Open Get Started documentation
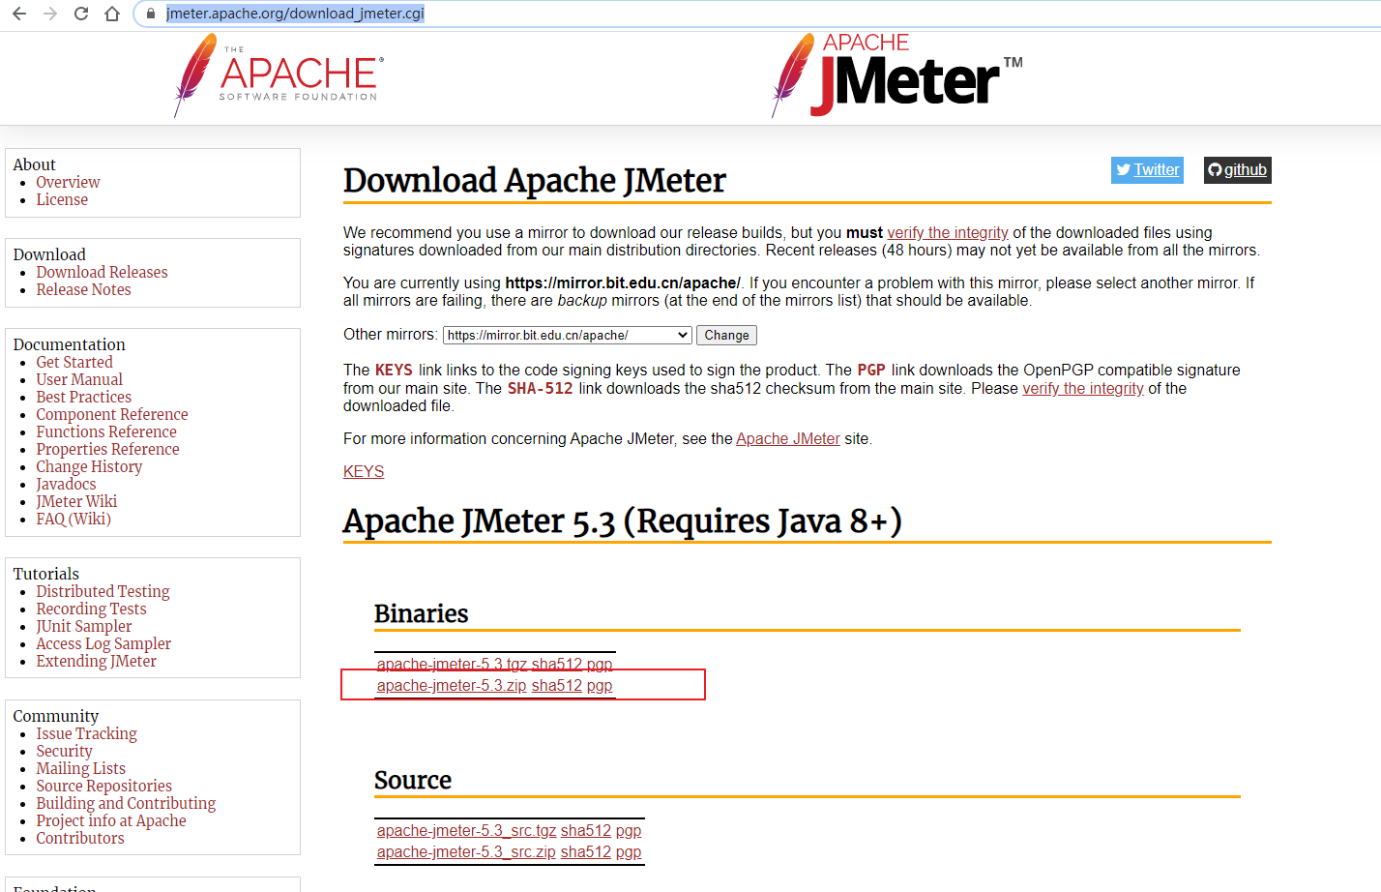The height and width of the screenshot is (892, 1381). (x=74, y=362)
